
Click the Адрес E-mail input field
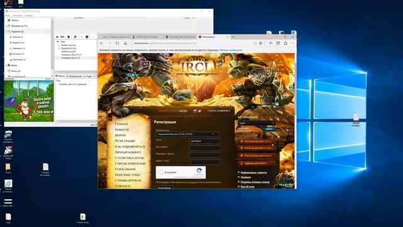point(204,162)
